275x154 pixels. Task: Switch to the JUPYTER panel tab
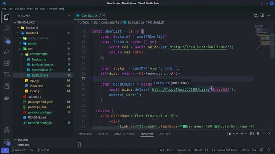click(x=165, y=133)
